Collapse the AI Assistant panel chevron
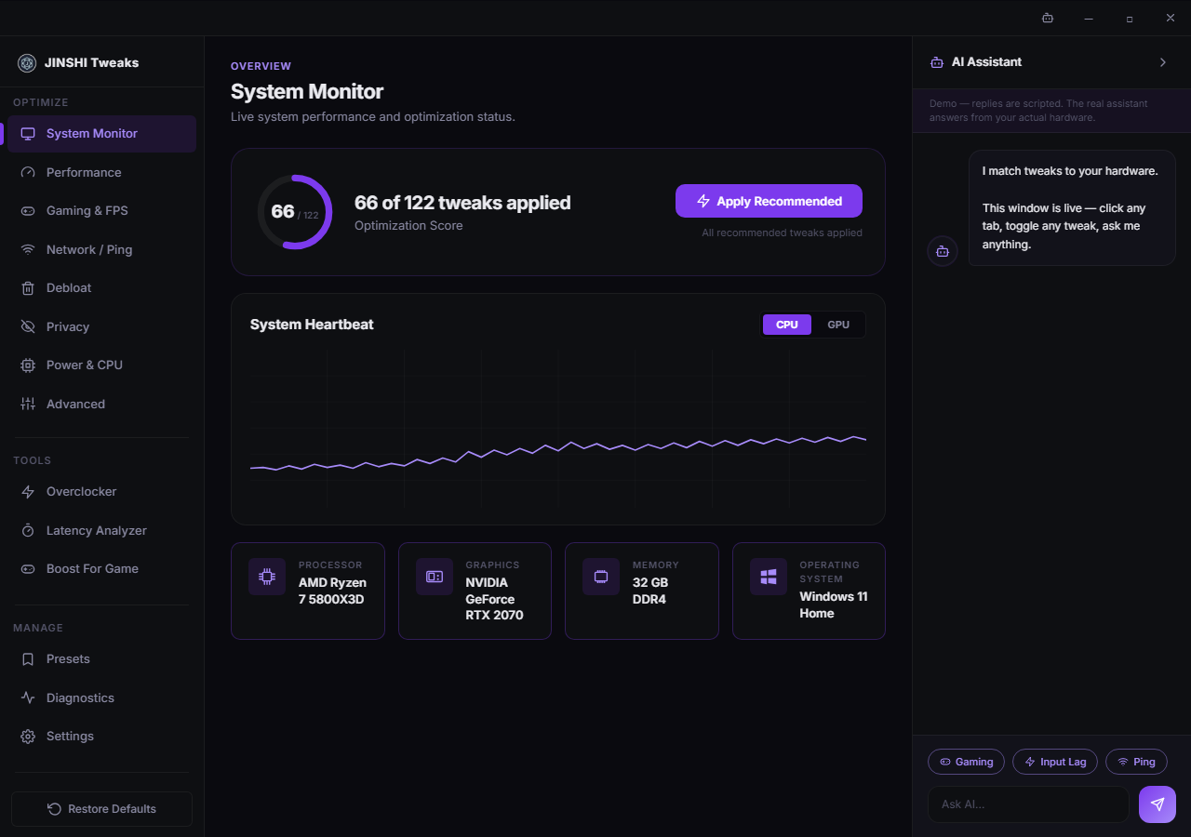This screenshot has height=837, width=1191. 1162,62
